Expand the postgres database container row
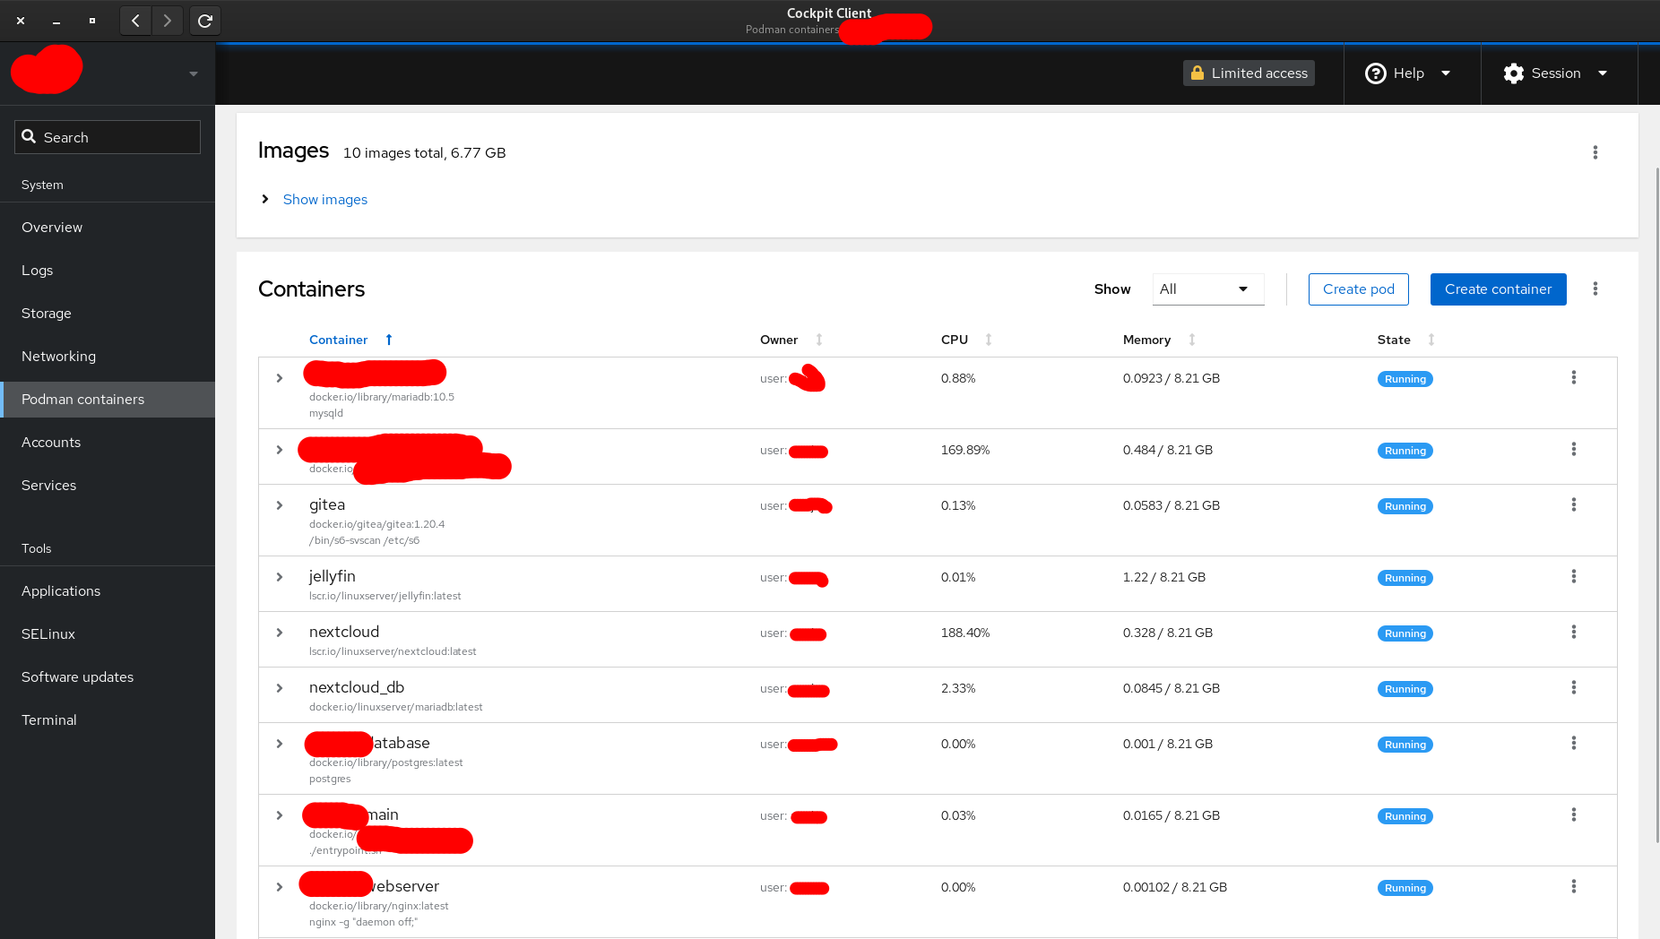The height and width of the screenshot is (939, 1660). [280, 744]
